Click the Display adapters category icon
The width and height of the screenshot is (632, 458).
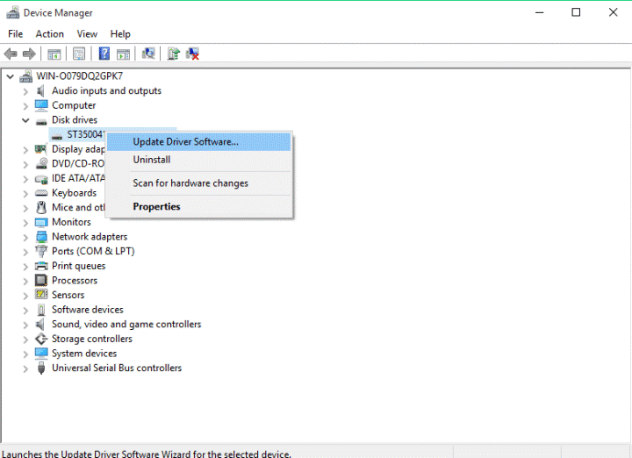click(x=40, y=149)
